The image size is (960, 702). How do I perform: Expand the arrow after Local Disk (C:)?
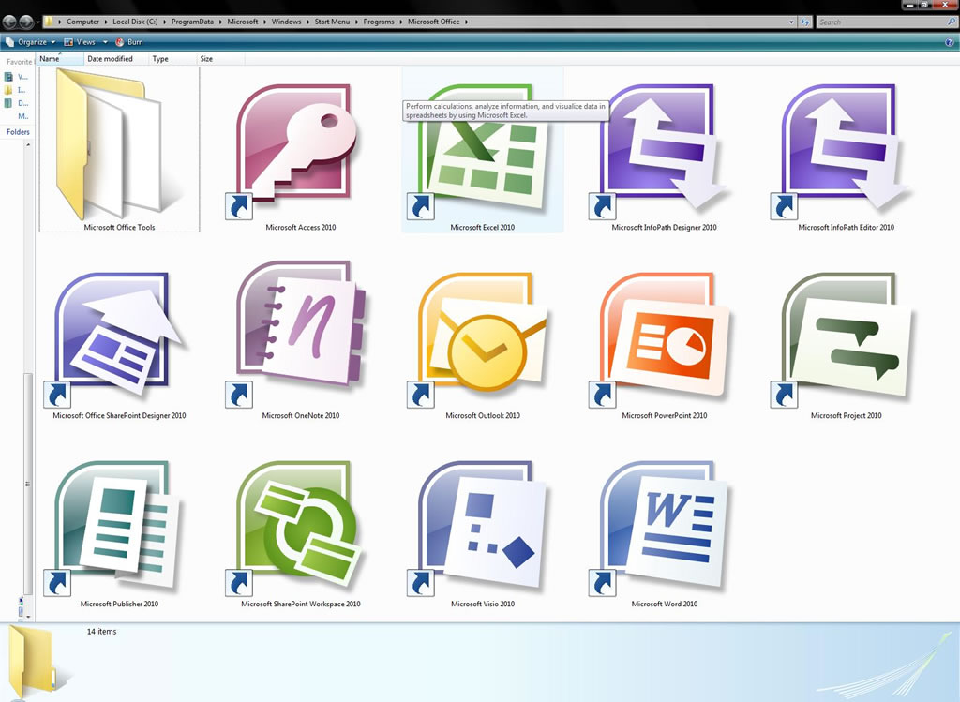165,22
